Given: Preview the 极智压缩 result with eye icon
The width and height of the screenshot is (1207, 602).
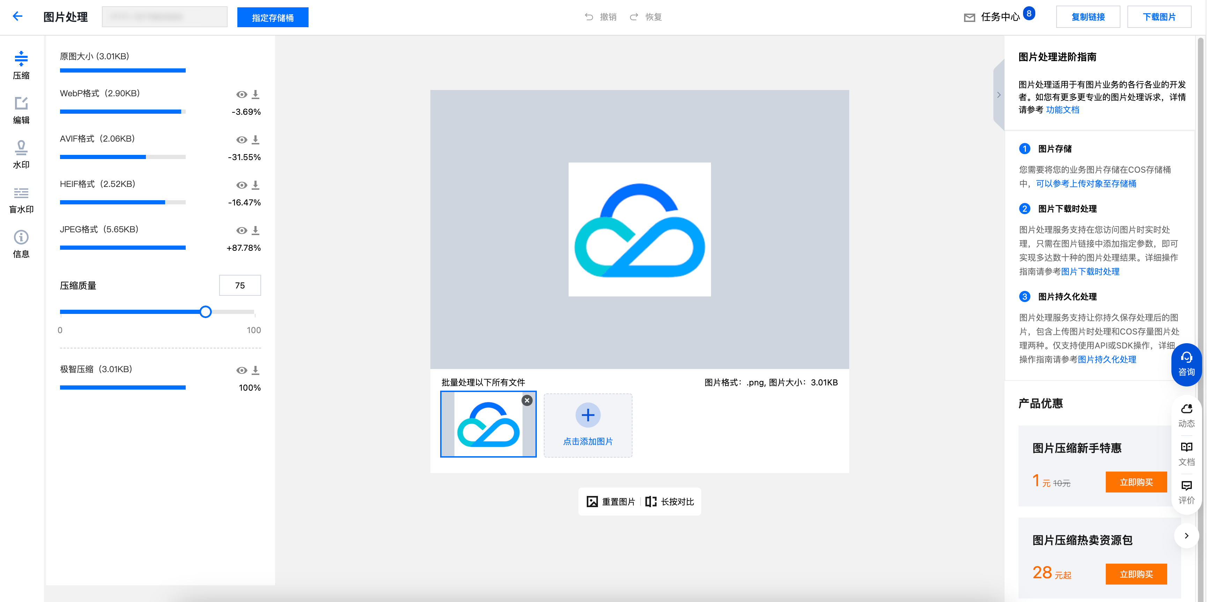Looking at the screenshot, I should 242,370.
